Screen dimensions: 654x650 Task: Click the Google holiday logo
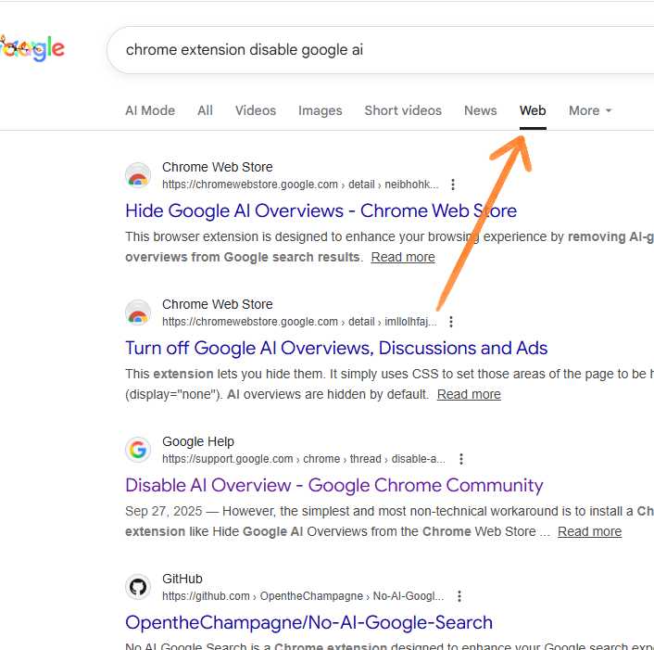[32, 49]
